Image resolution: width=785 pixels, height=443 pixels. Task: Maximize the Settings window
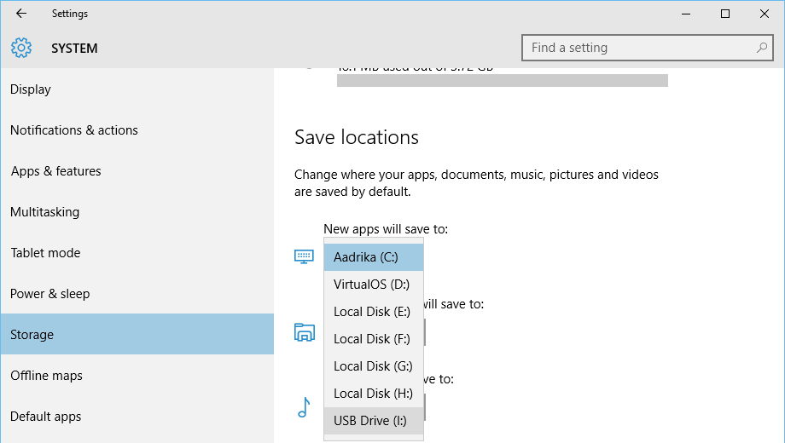point(725,14)
